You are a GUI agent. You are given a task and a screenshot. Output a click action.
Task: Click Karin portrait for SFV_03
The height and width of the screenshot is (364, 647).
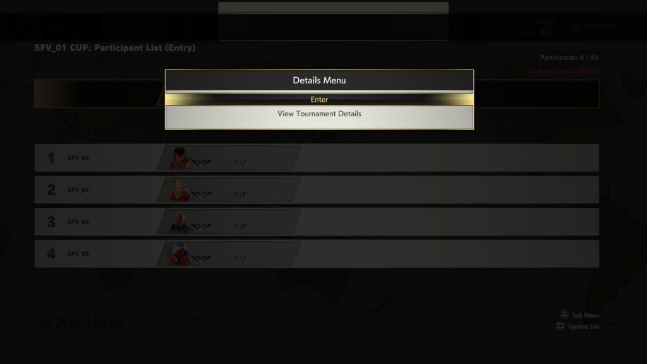[179, 190]
